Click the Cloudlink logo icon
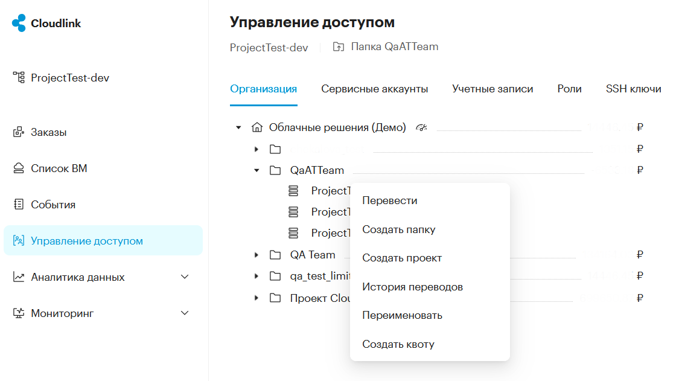679x381 pixels. [x=19, y=23]
